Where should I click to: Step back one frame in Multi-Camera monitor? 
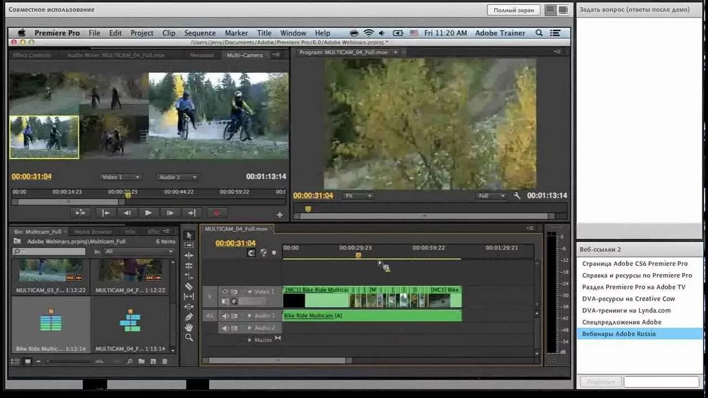[127, 213]
